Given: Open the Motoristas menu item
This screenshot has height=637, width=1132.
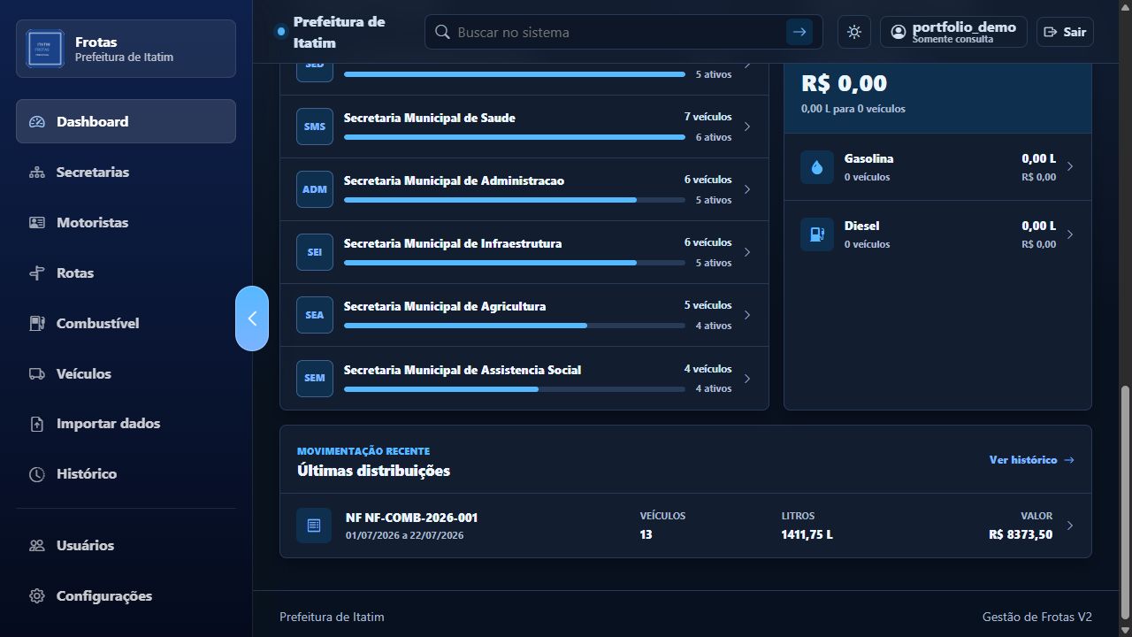Looking at the screenshot, I should tap(126, 222).
